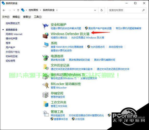Viewport: 149px width, 130px height.
Task: Click 查看 RAM 的大小和处理器速度 link
Action: (x=67, y=47)
